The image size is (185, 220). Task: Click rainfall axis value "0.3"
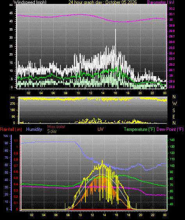(x=16, y=190)
